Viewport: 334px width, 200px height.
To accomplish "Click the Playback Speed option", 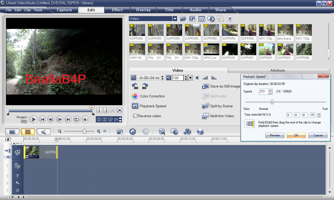I will (149, 106).
